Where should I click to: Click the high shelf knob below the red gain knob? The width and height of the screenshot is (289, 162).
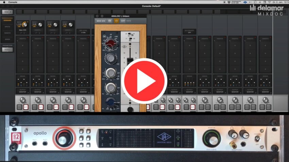(x=111, y=58)
